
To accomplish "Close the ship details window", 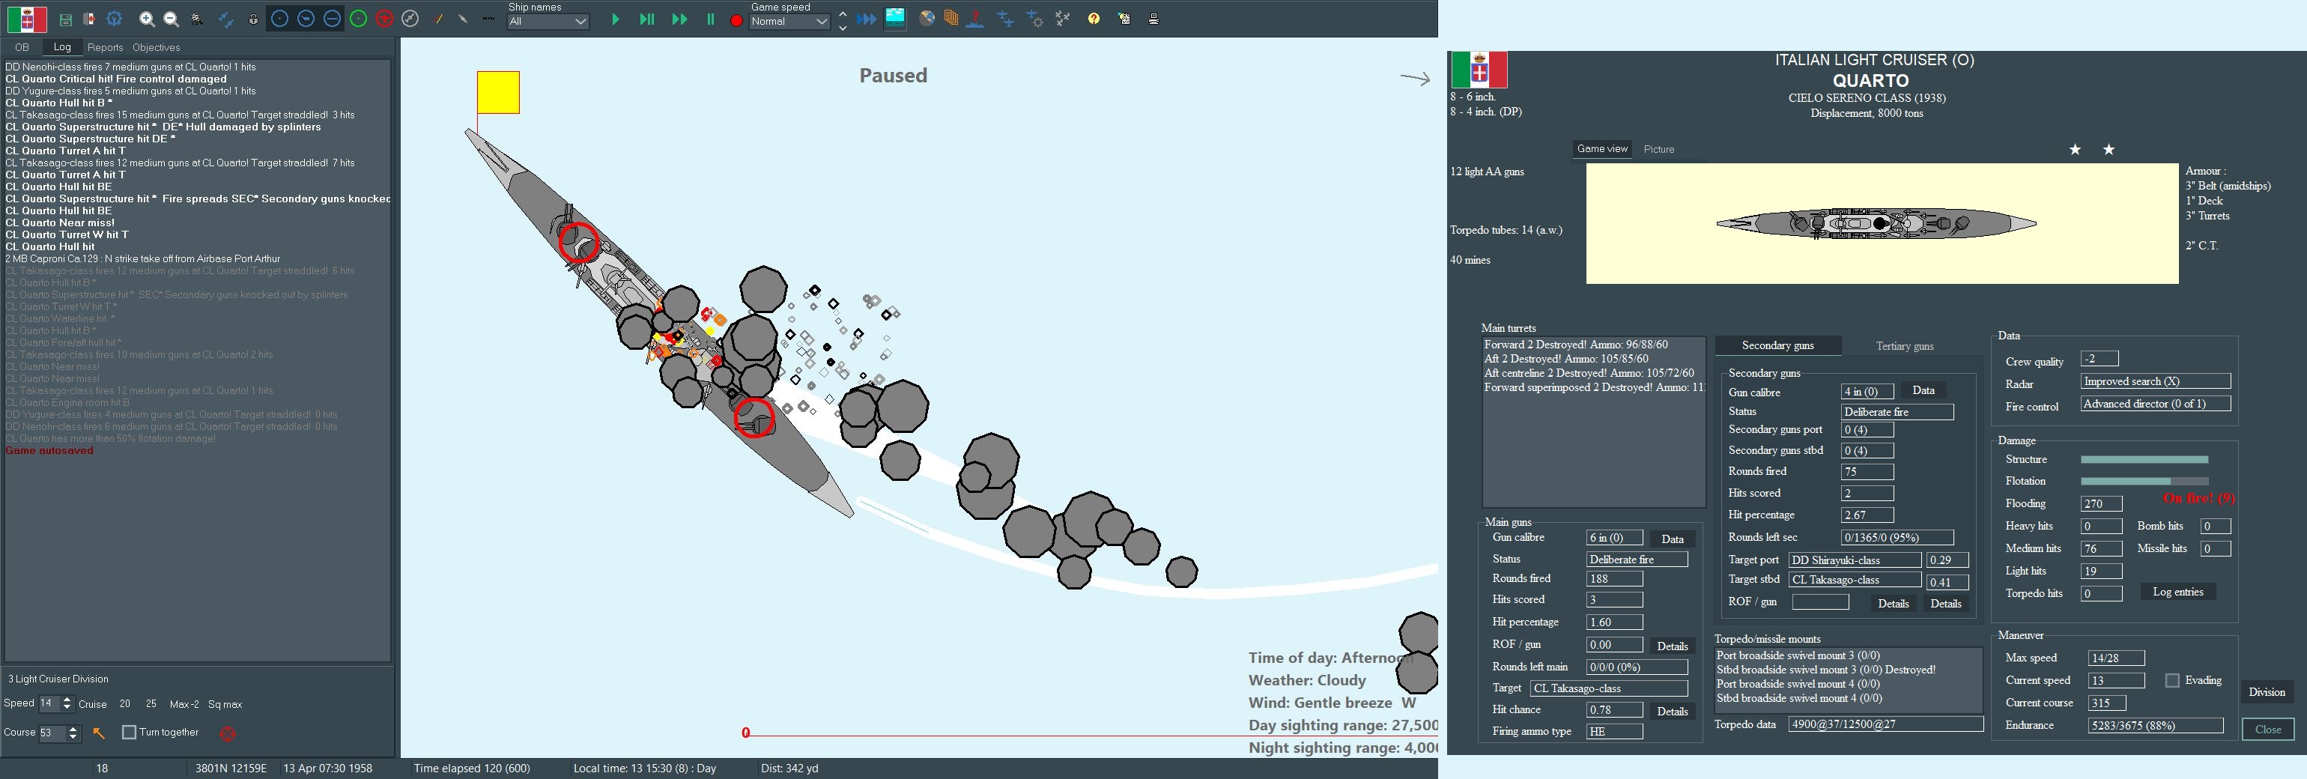I will tap(2267, 729).
